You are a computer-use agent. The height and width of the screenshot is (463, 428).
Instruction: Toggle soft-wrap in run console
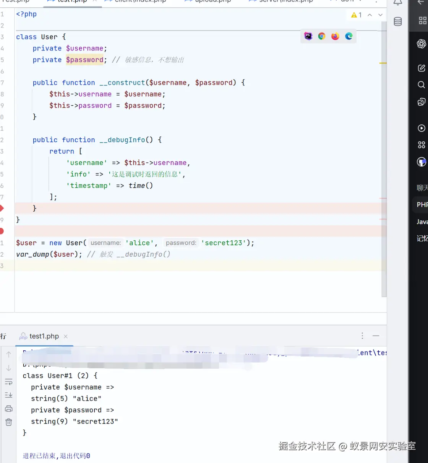pyautogui.click(x=8, y=382)
